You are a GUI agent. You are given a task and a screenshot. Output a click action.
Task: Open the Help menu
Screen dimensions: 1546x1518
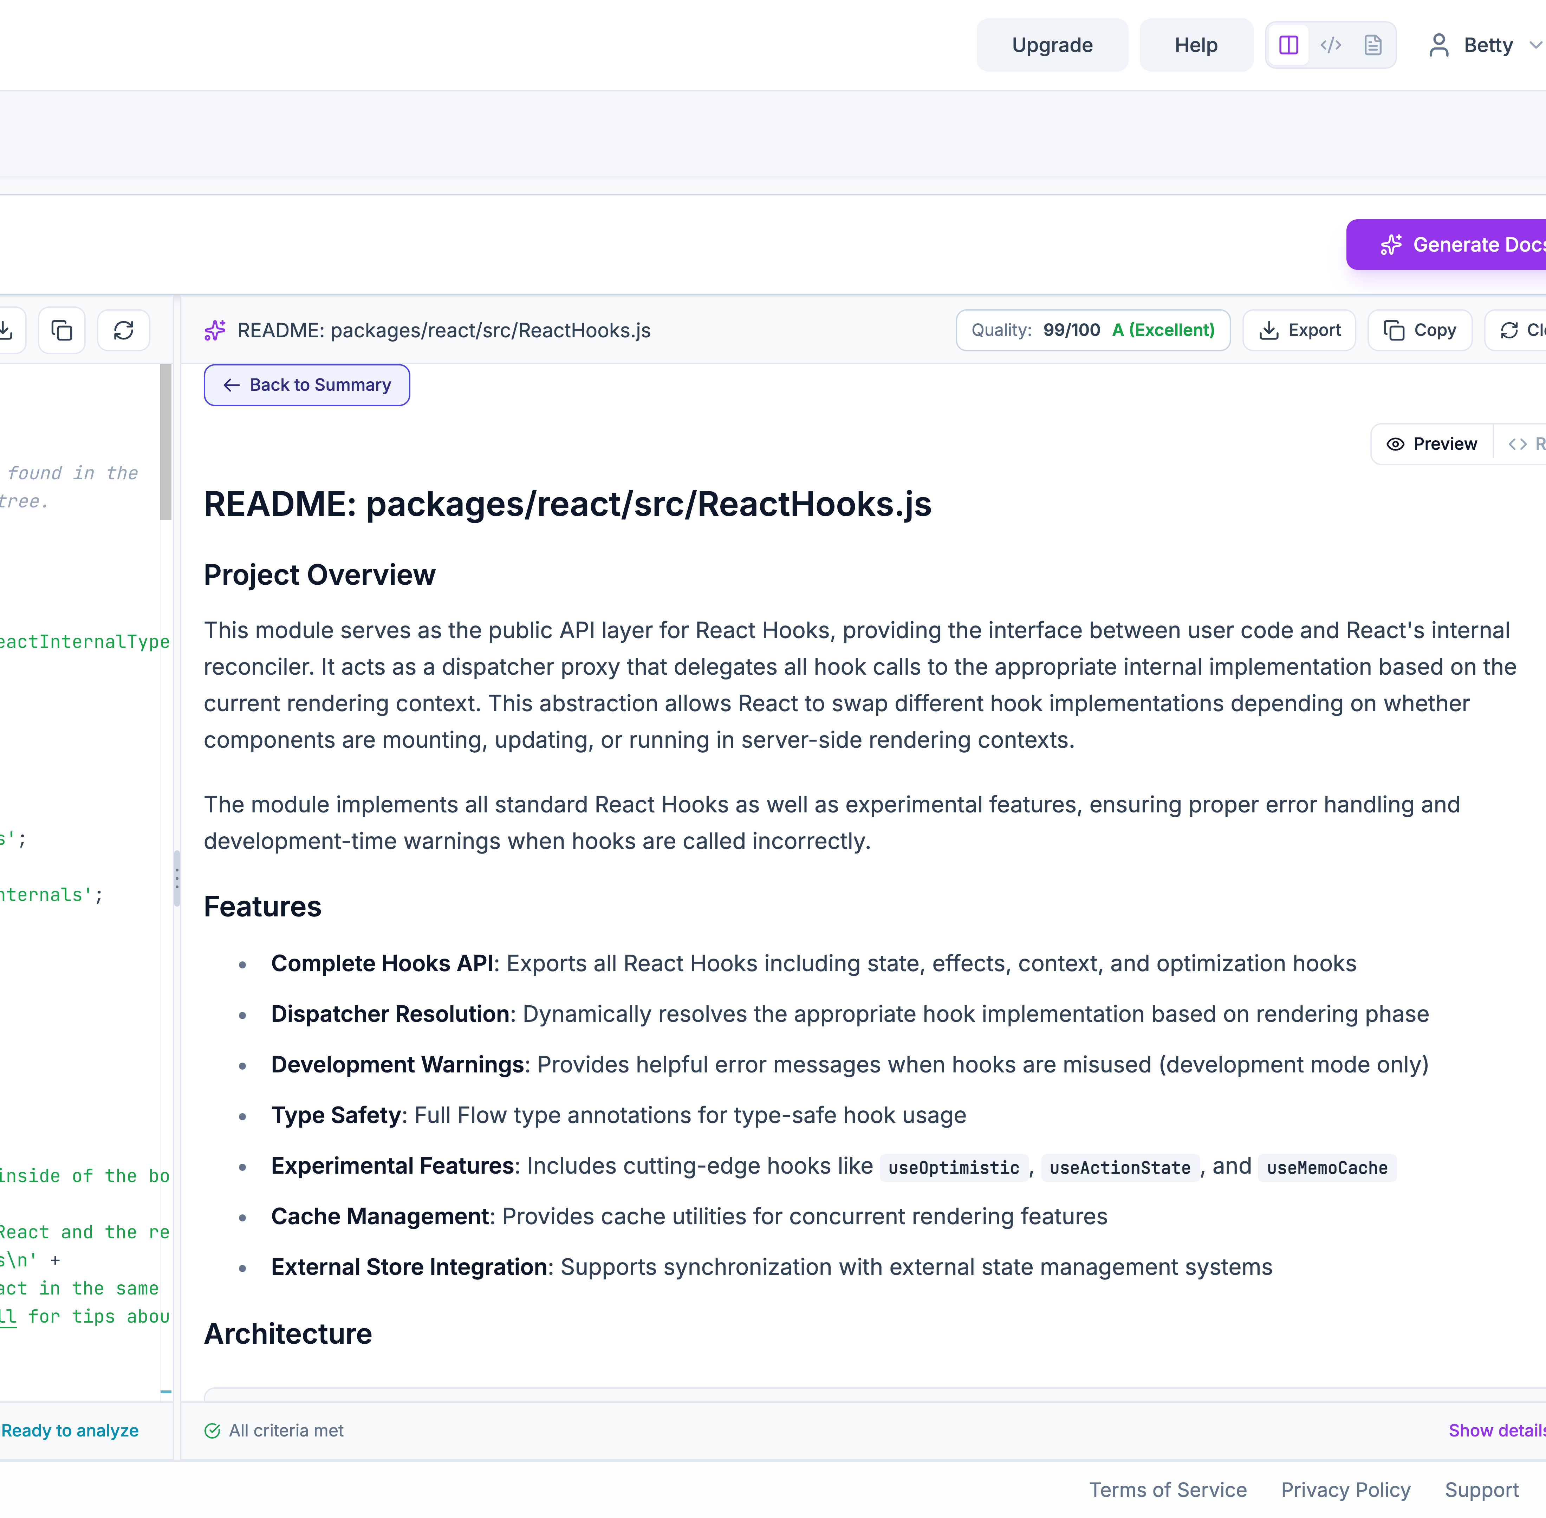point(1195,45)
